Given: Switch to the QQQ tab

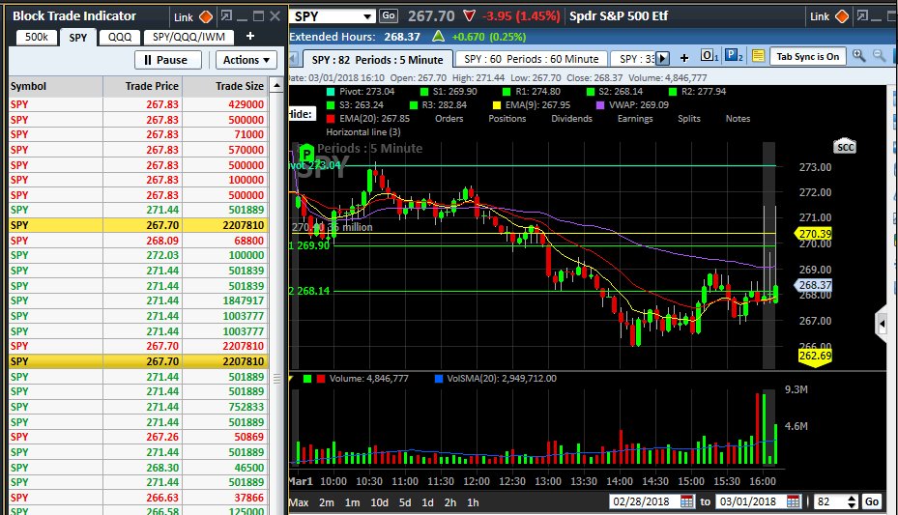Looking at the screenshot, I should [x=120, y=37].
